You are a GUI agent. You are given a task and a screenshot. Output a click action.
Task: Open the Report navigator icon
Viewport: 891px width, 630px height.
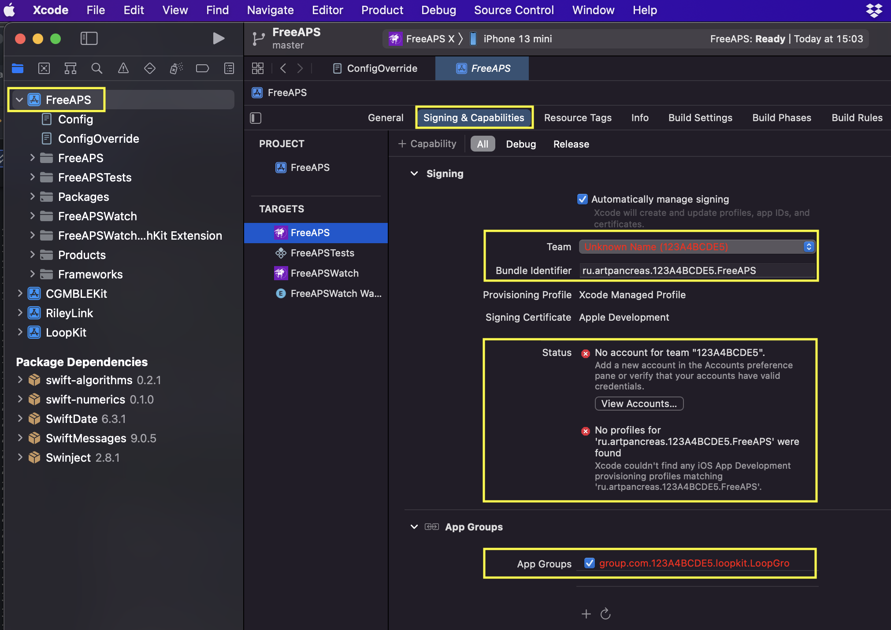(x=229, y=68)
